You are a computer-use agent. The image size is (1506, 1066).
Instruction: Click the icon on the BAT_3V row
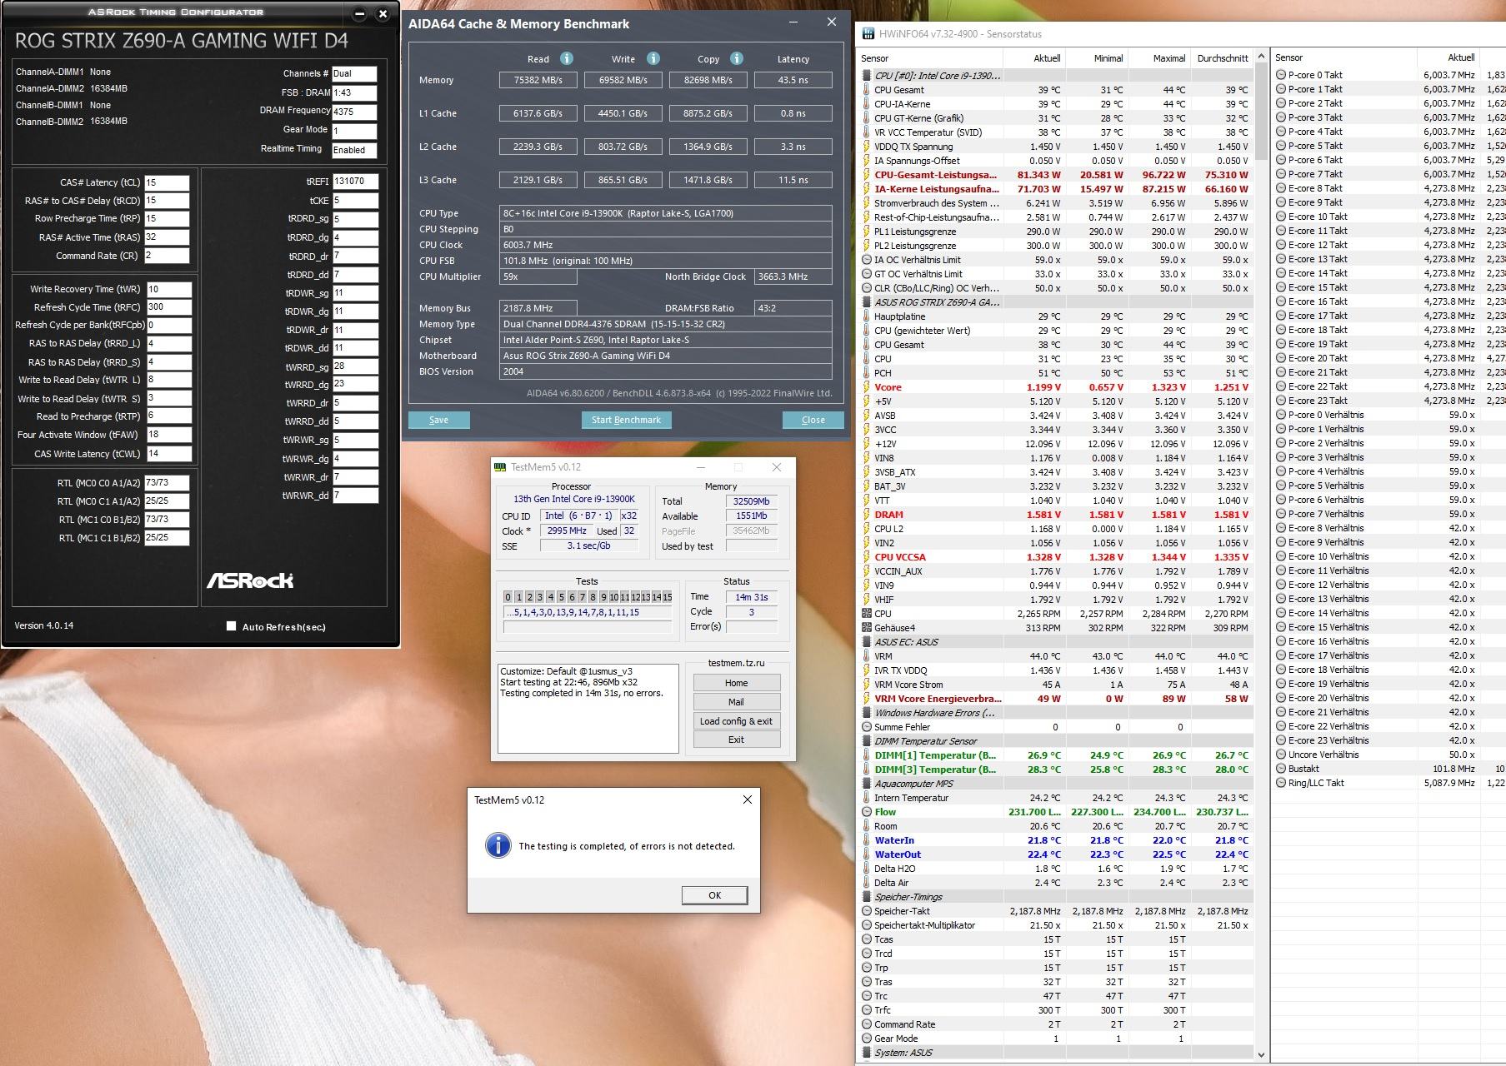867,486
